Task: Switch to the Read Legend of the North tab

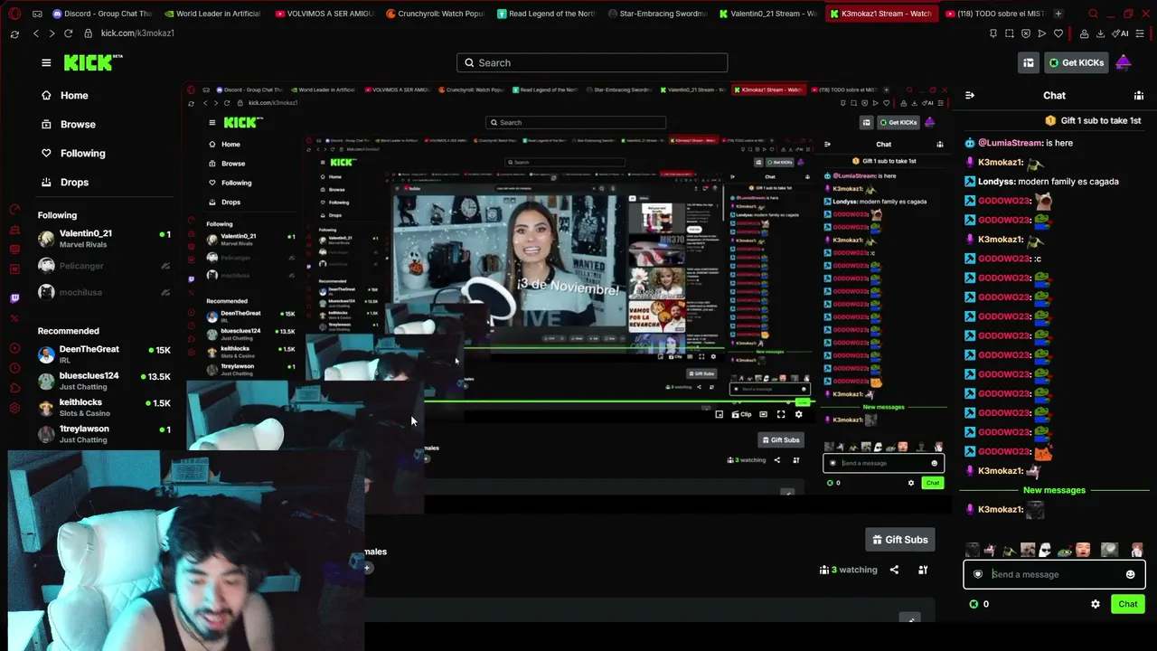Action: pos(545,14)
